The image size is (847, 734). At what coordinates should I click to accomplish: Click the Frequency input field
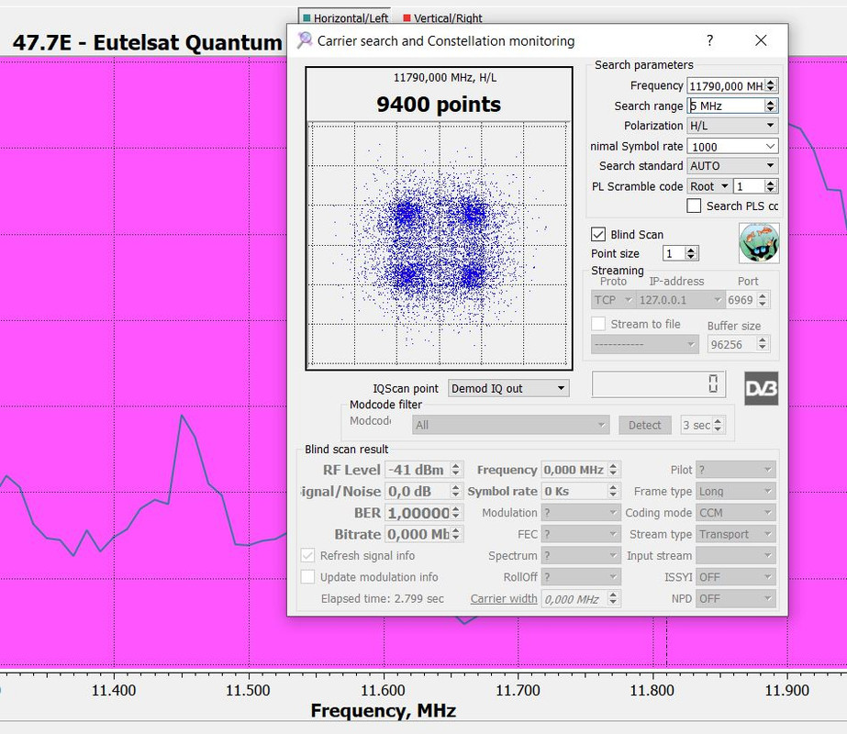pyautogui.click(x=726, y=86)
